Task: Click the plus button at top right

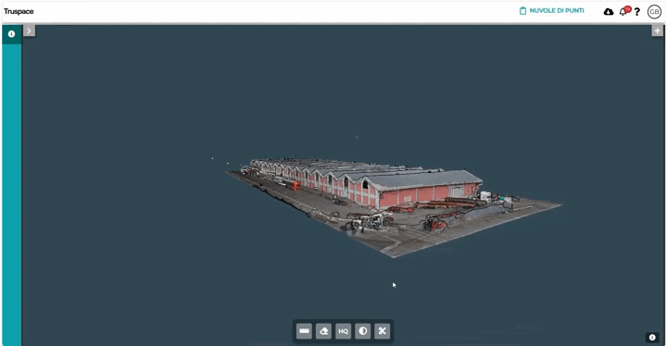Action: (x=657, y=31)
